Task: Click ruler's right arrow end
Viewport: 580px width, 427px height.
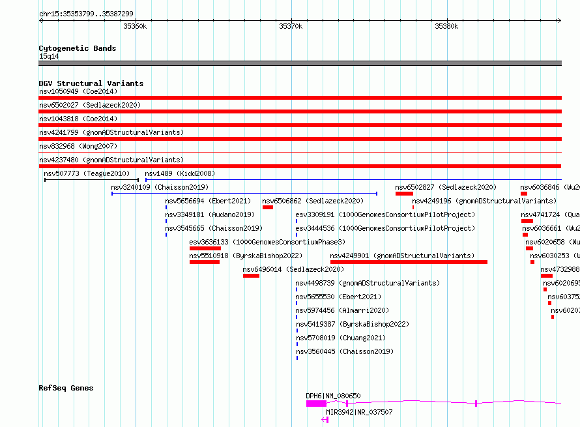Action: click(x=559, y=20)
